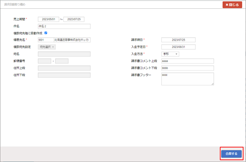
Task: Open the 入金方法 dropdown showing 手形
Action: (170, 54)
